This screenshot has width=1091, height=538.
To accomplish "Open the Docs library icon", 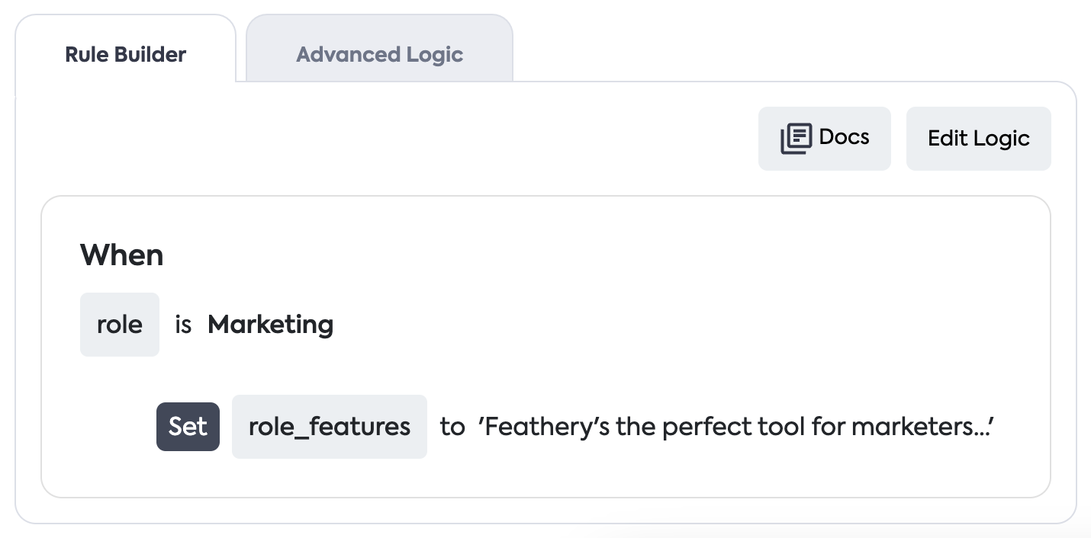I will [797, 139].
